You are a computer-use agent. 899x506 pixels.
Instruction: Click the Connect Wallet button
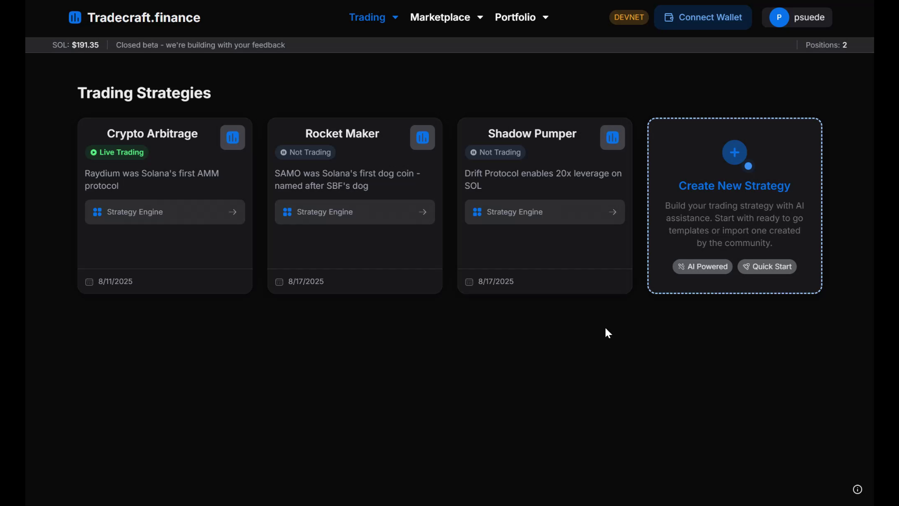coord(703,18)
